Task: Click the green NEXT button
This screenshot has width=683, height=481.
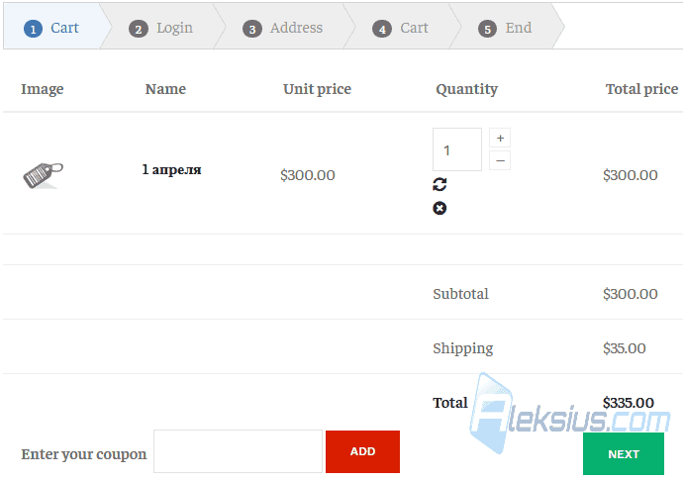Action: click(624, 454)
